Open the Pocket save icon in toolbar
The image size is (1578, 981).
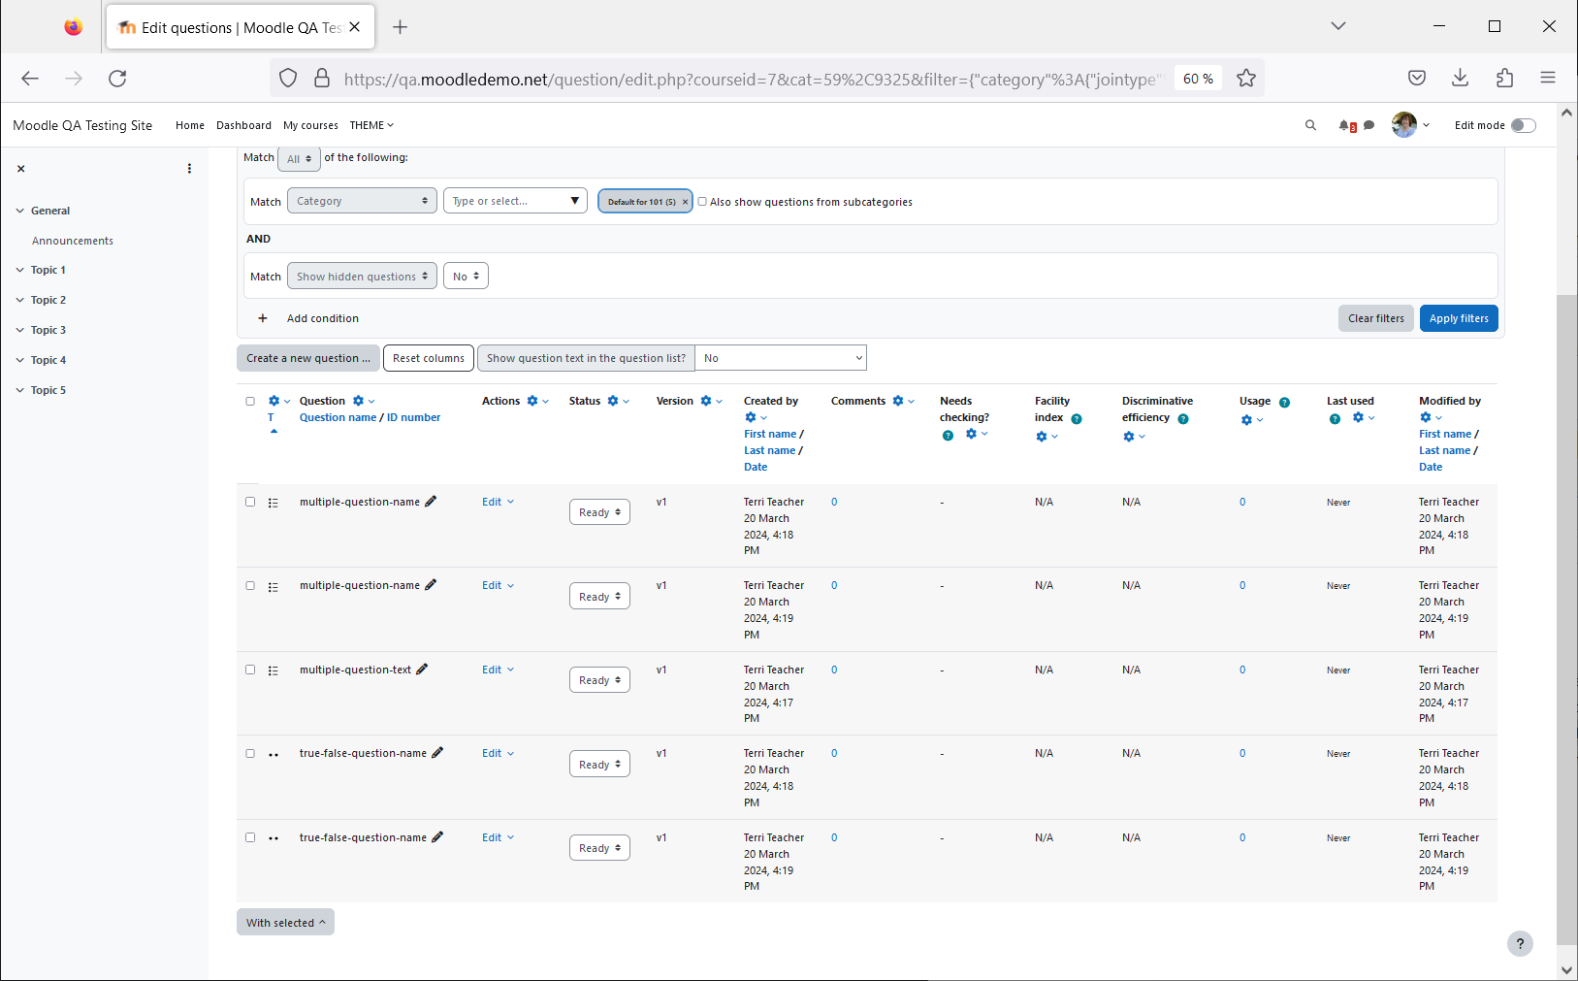(x=1417, y=79)
